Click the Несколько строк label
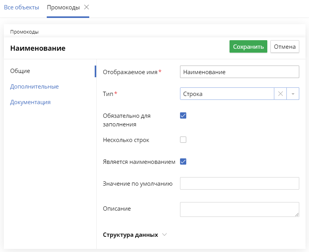Image resolution: width=309 pixels, height=252 pixels. tap(126, 140)
